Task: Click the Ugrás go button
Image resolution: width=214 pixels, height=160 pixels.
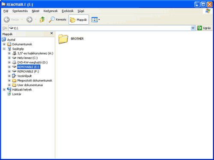Action: pos(204,28)
